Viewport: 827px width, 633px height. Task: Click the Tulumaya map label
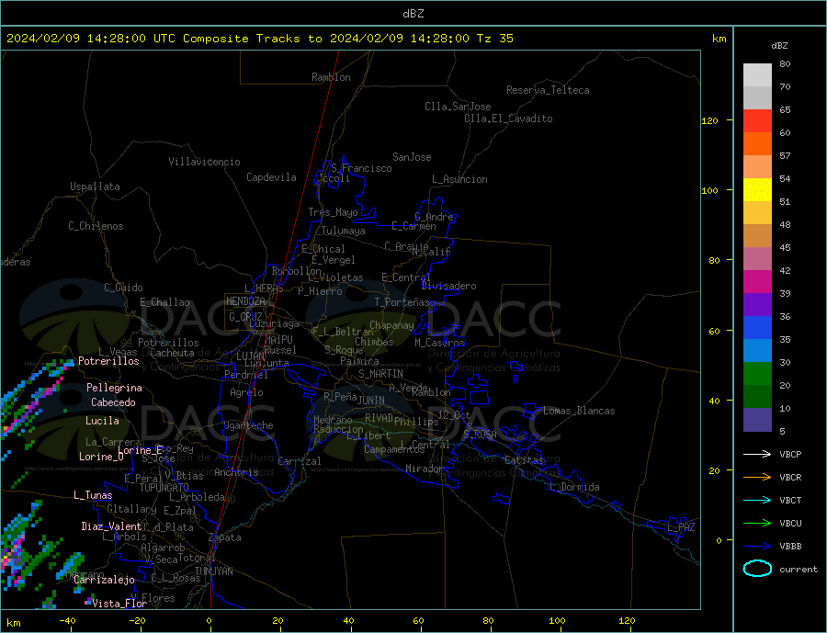click(344, 231)
